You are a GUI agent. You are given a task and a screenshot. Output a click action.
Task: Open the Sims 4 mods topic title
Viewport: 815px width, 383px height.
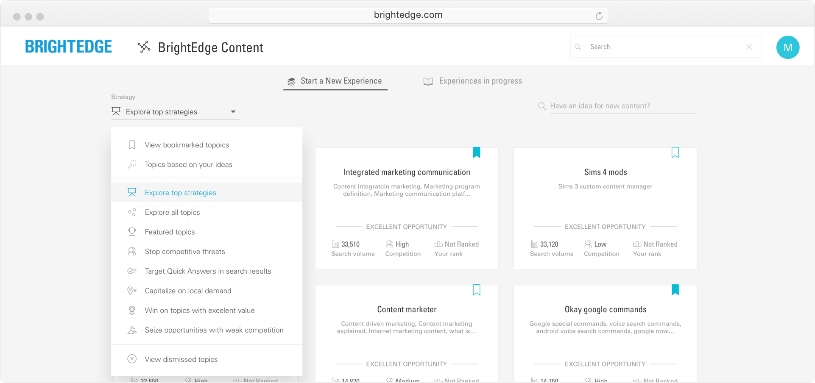coord(605,172)
